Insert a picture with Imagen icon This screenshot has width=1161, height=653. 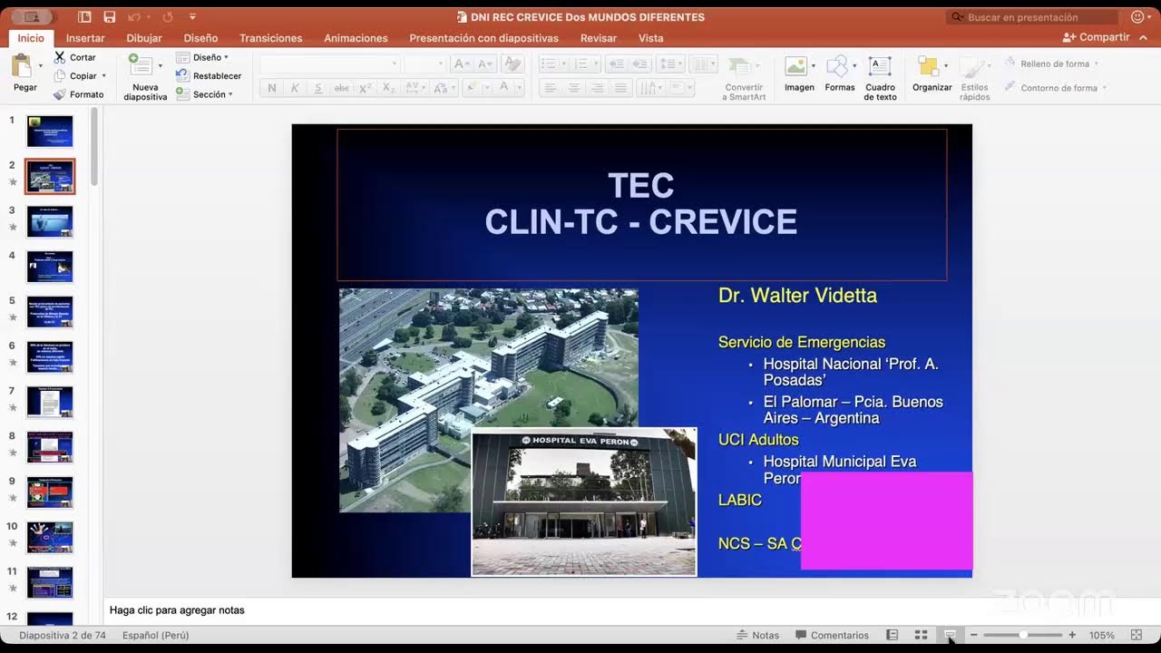[x=795, y=66]
